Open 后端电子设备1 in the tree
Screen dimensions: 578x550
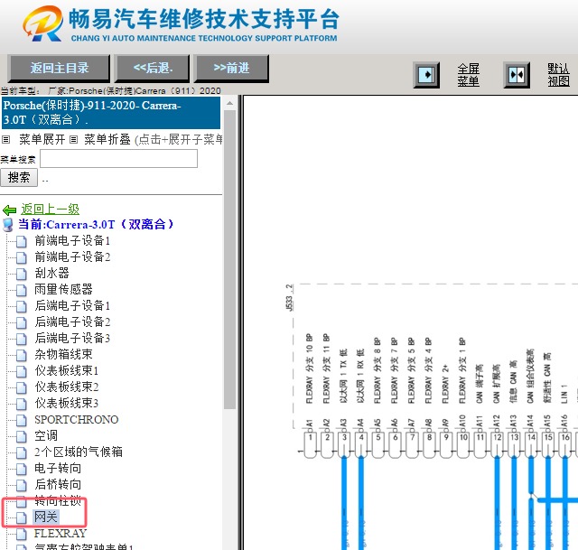click(x=72, y=306)
